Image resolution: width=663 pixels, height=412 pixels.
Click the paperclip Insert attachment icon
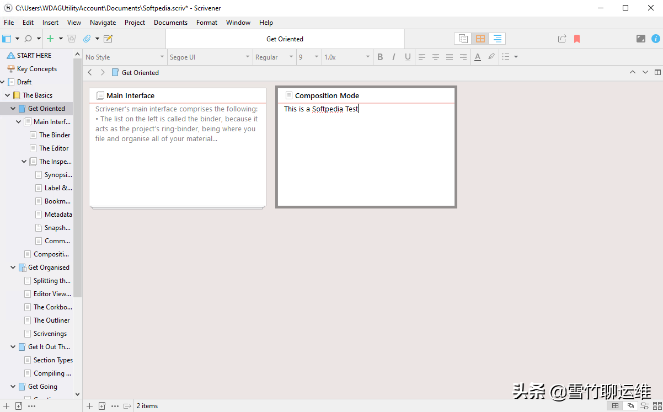[x=87, y=39]
